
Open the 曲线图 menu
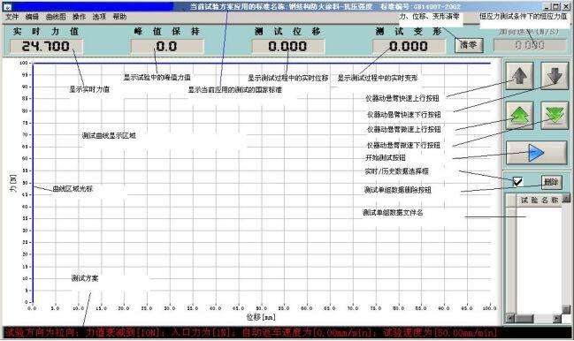point(56,17)
